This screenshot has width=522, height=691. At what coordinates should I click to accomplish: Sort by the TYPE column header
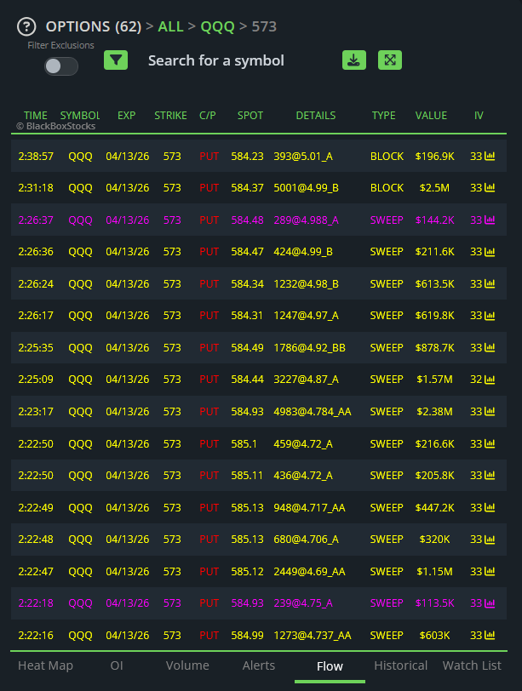pos(383,116)
